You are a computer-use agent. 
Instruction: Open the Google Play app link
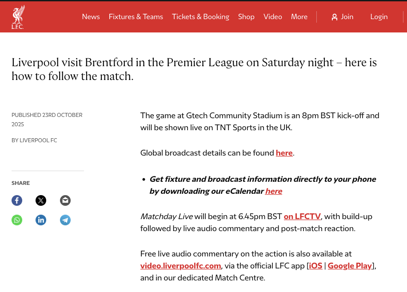pos(350,266)
